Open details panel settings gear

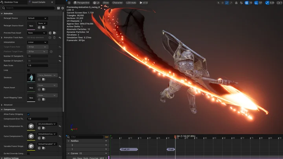point(62,8)
